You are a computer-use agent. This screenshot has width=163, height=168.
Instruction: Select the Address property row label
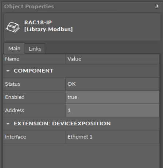point(15,110)
